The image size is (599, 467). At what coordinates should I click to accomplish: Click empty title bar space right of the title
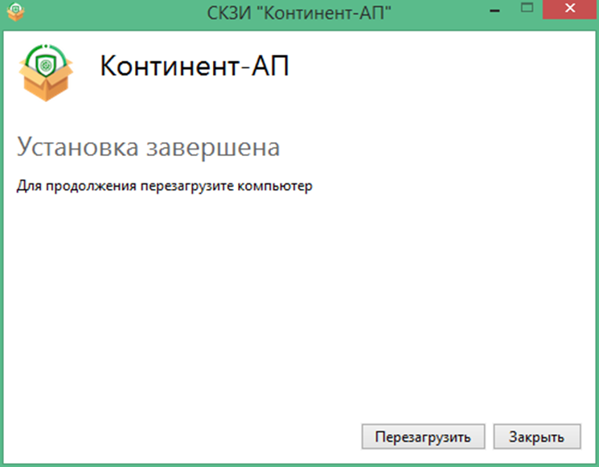pos(442,14)
